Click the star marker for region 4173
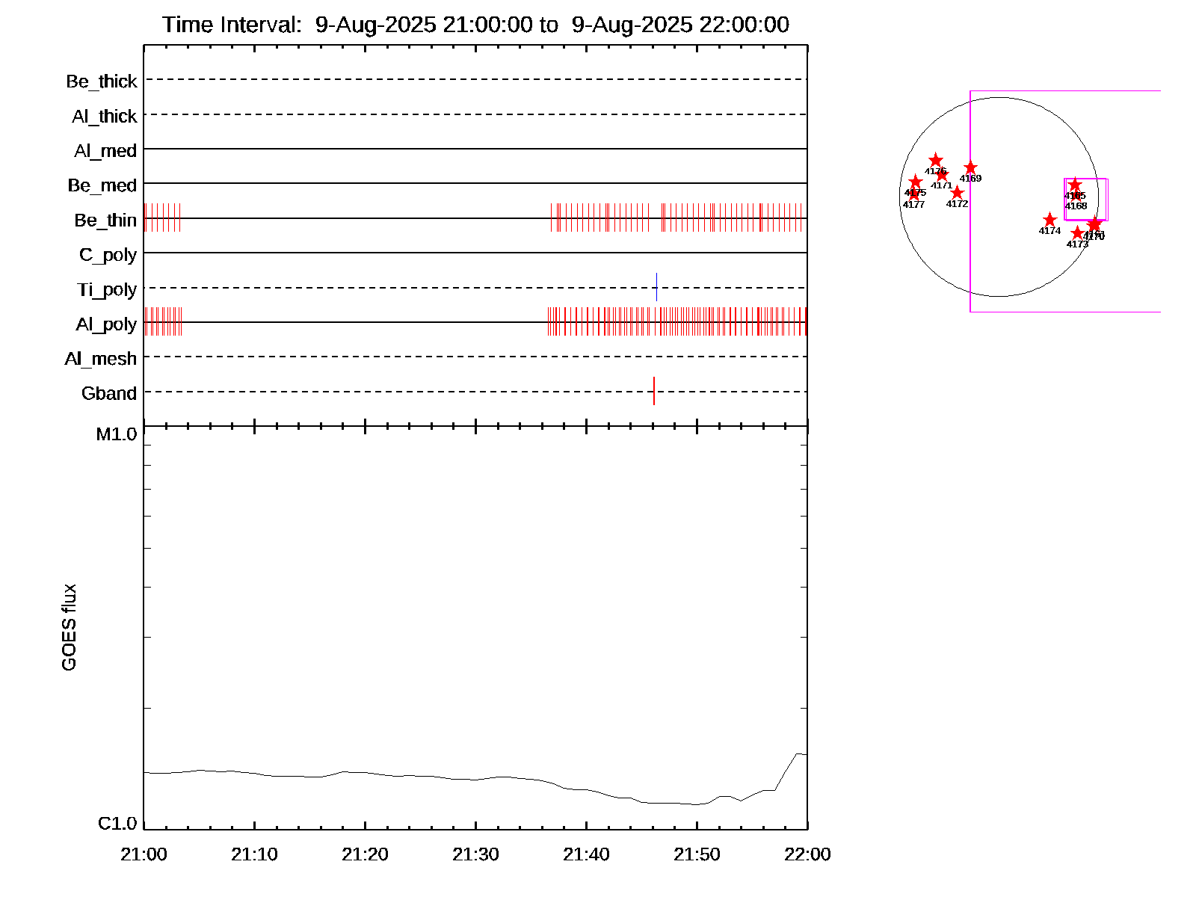 (1077, 233)
